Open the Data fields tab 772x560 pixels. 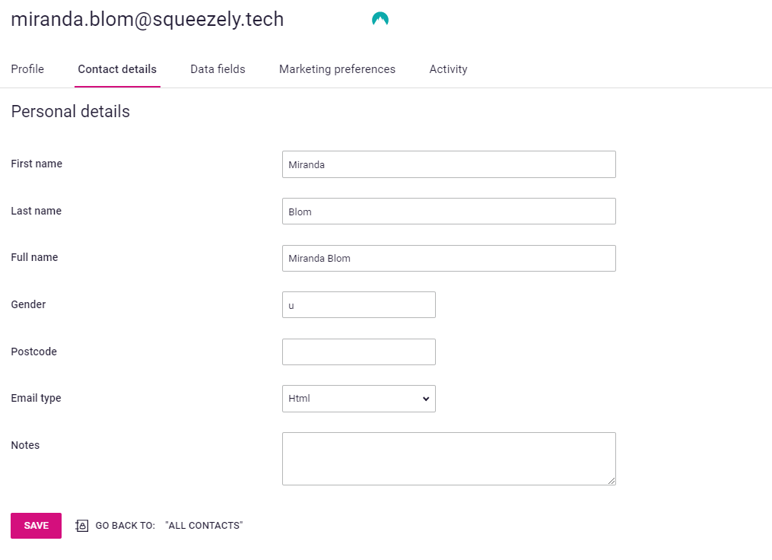[218, 69]
